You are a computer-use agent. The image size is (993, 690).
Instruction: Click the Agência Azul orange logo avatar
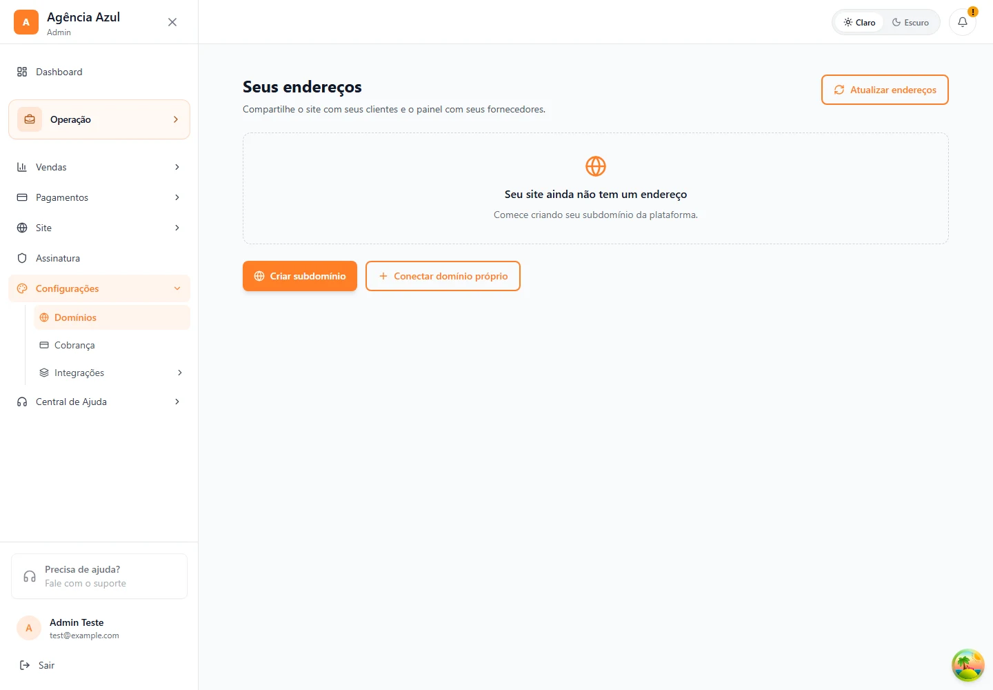coord(26,22)
